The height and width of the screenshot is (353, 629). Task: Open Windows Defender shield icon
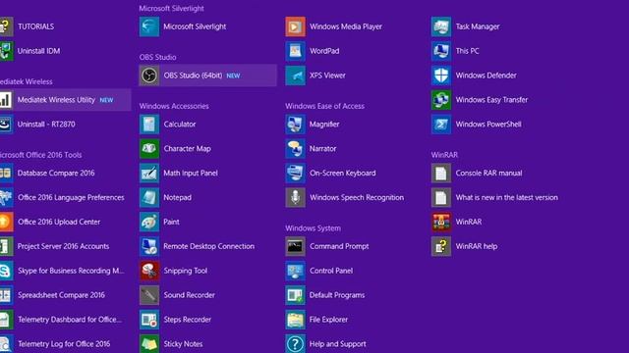441,76
